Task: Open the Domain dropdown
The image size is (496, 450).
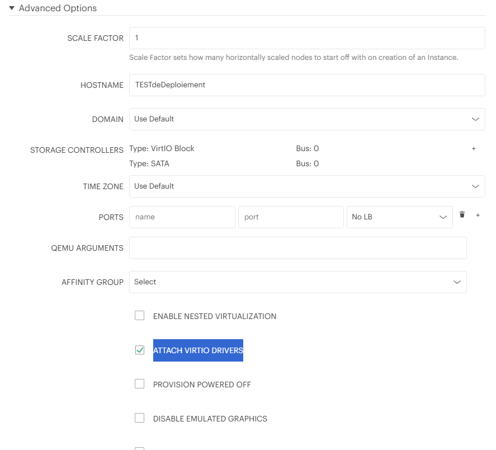Action: tap(307, 119)
